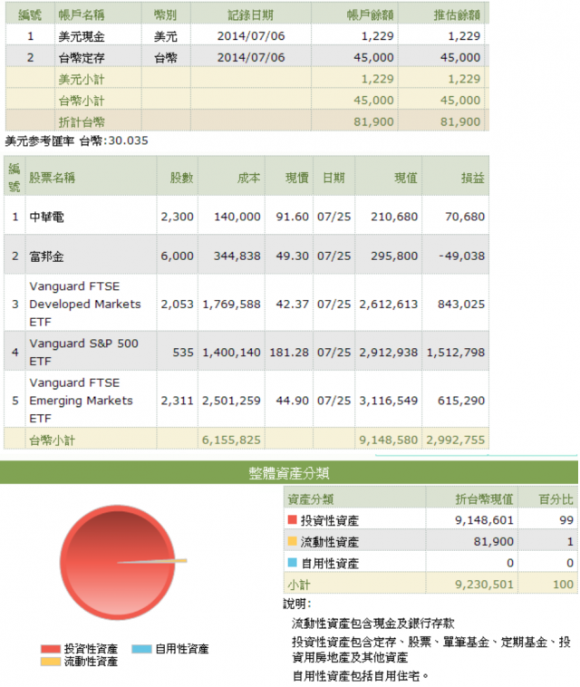Click the blue 自用性資產 legend marker below pie chart
The width and height of the screenshot is (580, 687).
point(141,649)
